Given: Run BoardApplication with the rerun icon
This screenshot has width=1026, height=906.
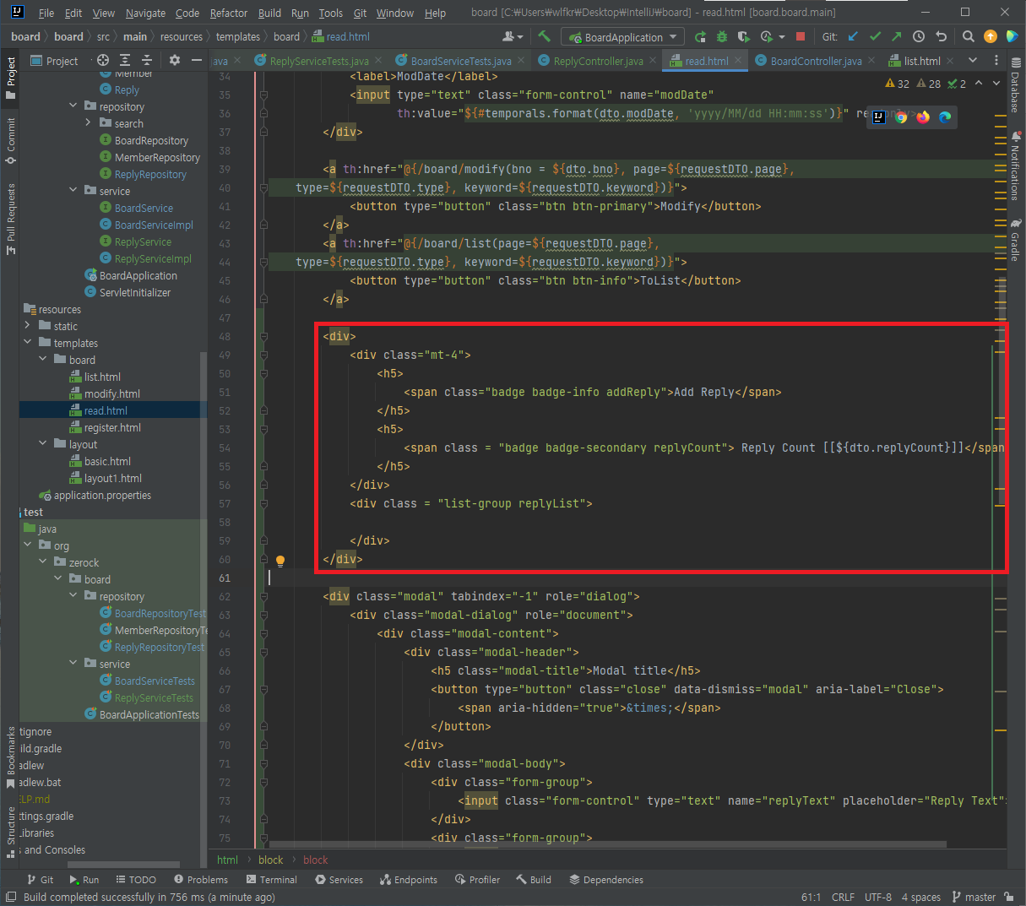Looking at the screenshot, I should [700, 36].
